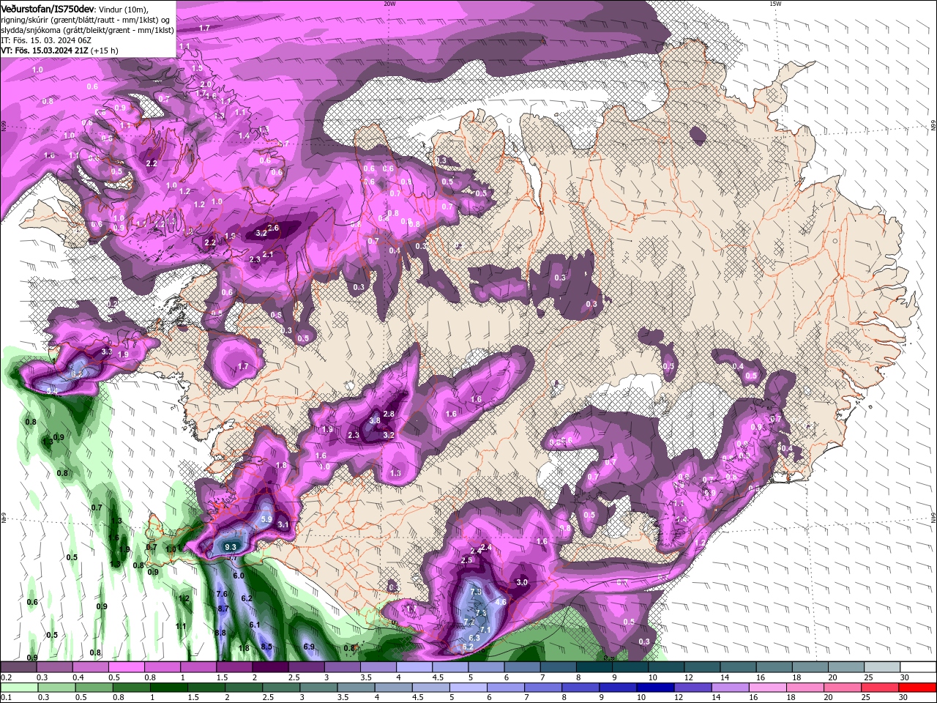The height and width of the screenshot is (703, 937).
Task: Click the '7.2' precipitation value
Action: click(470, 621)
